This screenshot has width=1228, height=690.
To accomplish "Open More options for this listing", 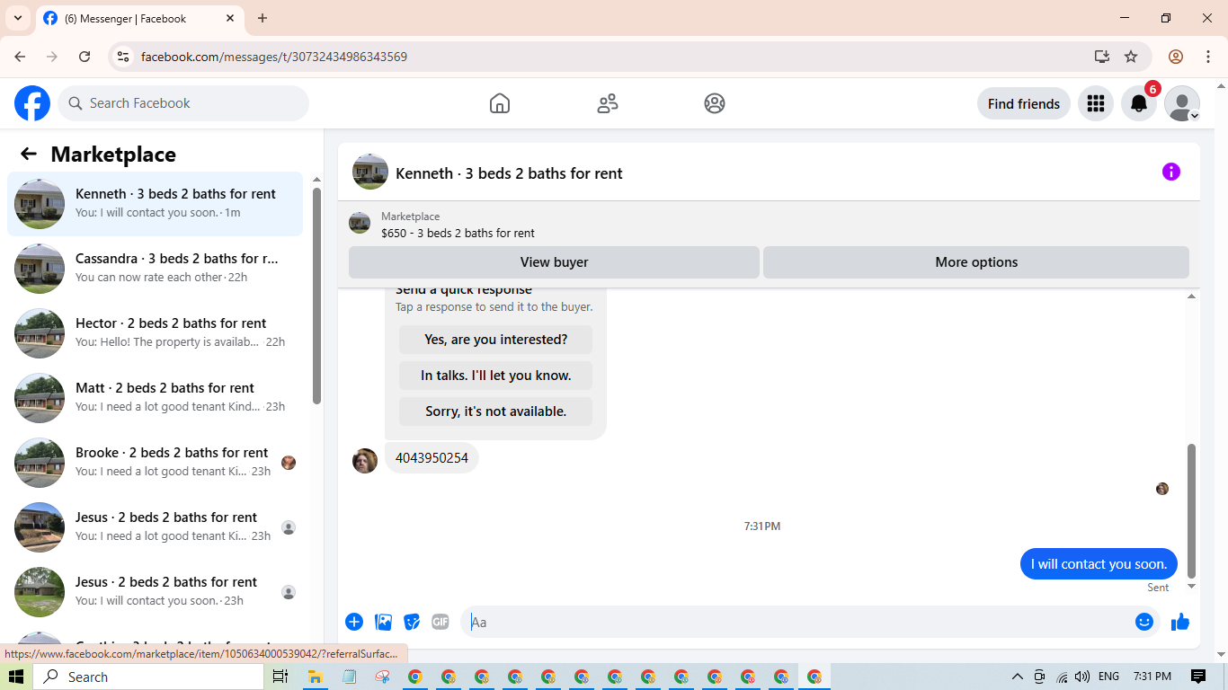I will (x=976, y=262).
